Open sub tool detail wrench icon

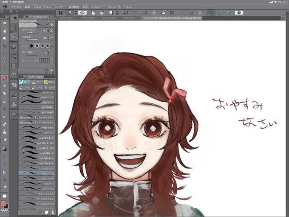point(52,71)
